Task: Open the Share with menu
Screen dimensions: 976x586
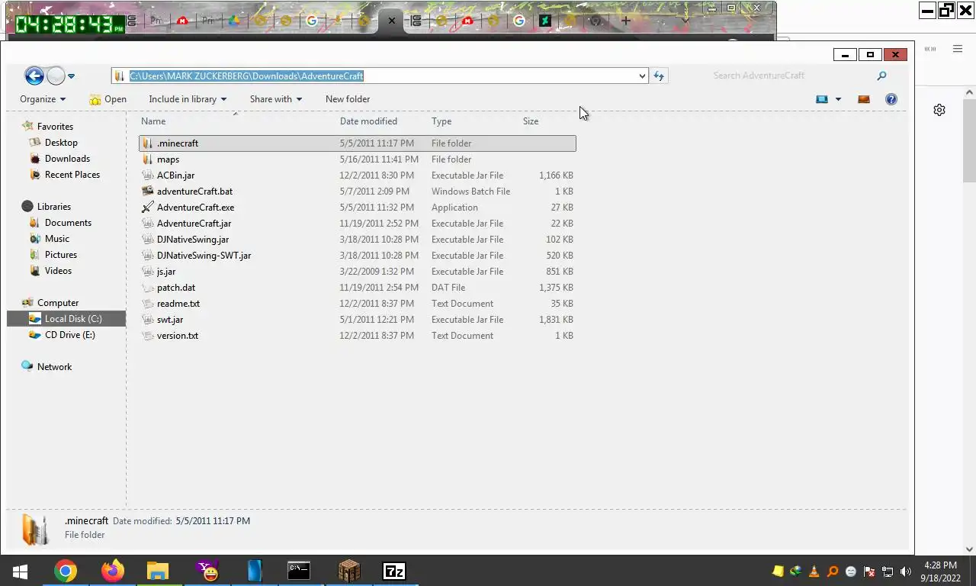Action: click(275, 99)
